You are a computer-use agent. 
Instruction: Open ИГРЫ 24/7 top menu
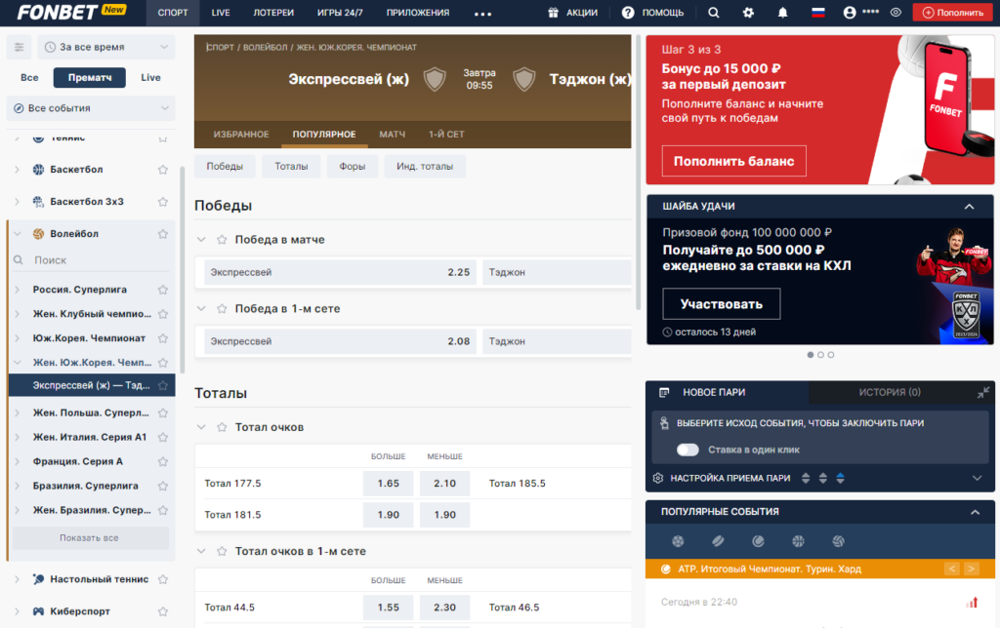[x=340, y=12]
